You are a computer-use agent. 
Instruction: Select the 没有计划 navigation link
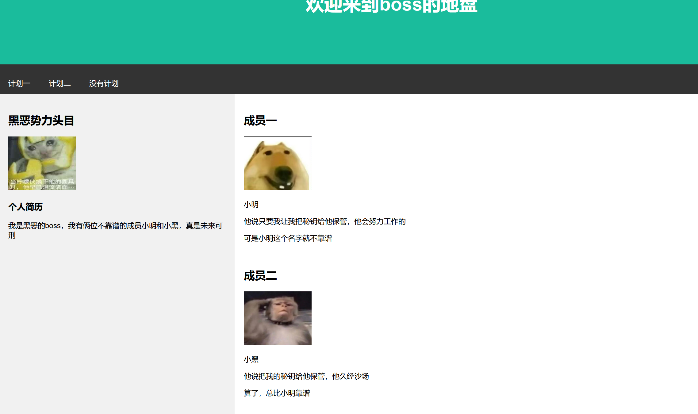104,83
